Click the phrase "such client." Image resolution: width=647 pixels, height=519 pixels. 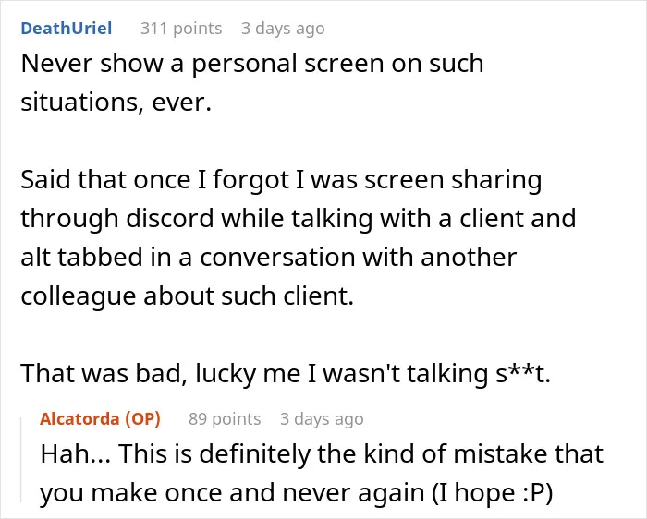pos(287,296)
